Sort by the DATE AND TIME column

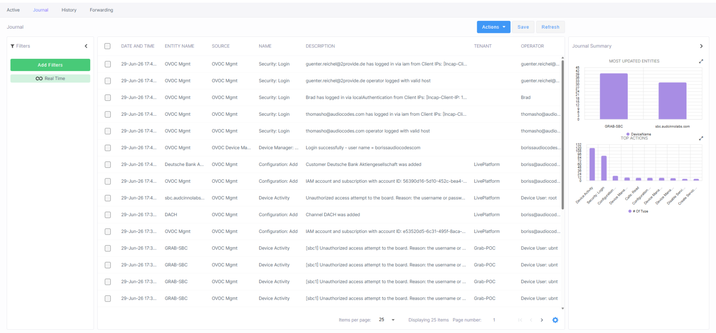137,46
